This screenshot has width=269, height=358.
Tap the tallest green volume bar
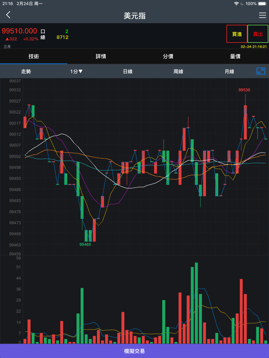click(196, 303)
